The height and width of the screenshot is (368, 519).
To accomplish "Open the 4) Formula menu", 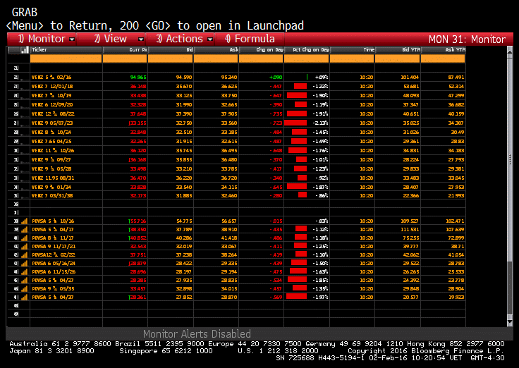I will pyautogui.click(x=250, y=39).
